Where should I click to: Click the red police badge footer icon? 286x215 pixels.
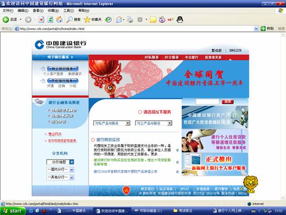[126, 190]
